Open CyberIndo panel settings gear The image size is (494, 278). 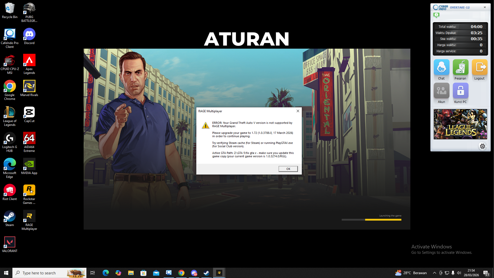(482, 146)
